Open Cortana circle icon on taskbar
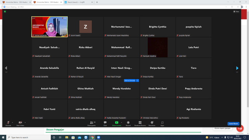 pyautogui.click(x=54, y=137)
